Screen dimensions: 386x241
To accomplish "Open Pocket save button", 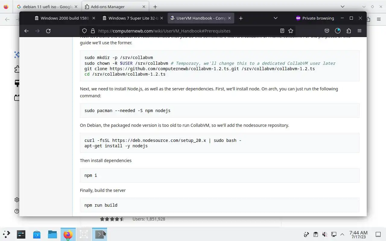I will (x=327, y=31).
